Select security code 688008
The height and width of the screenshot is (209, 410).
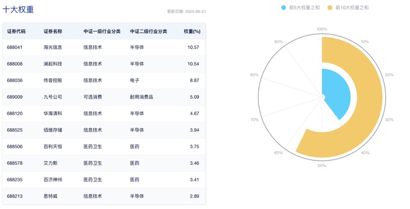tap(15, 64)
